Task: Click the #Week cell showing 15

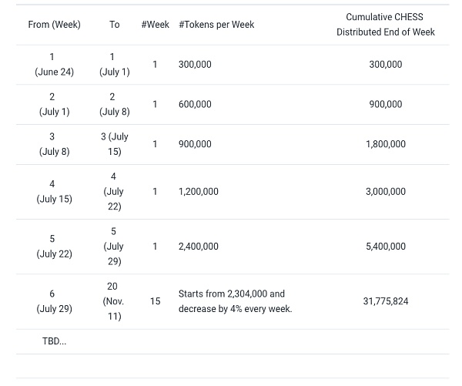Action: [155, 301]
